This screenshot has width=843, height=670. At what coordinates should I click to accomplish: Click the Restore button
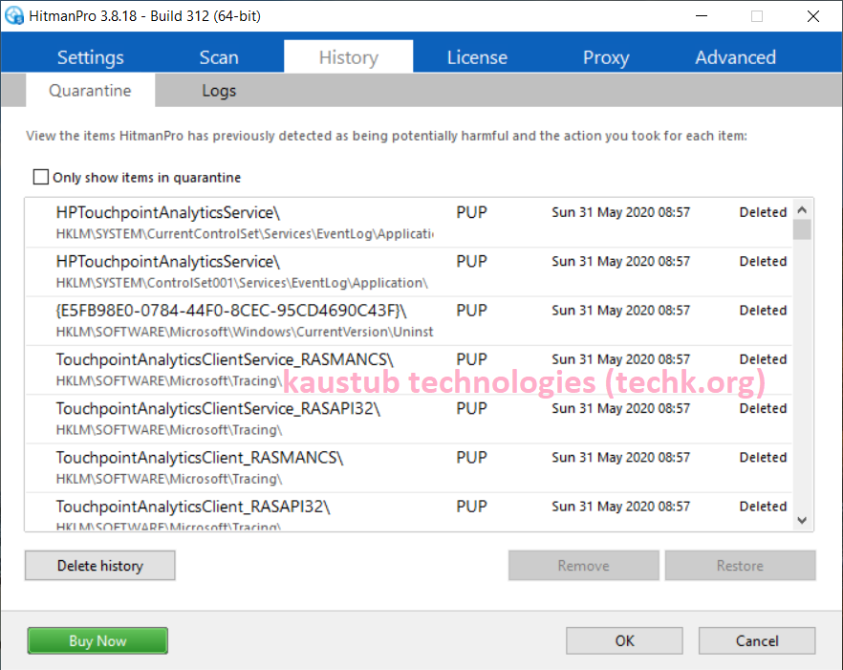(740, 566)
